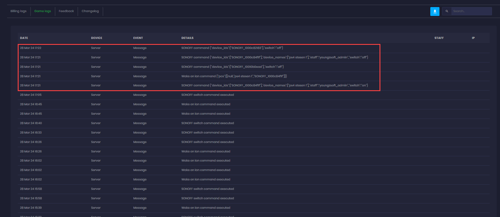500x217 pixels.
Task: Click the magnifier search icon
Action: point(447,11)
